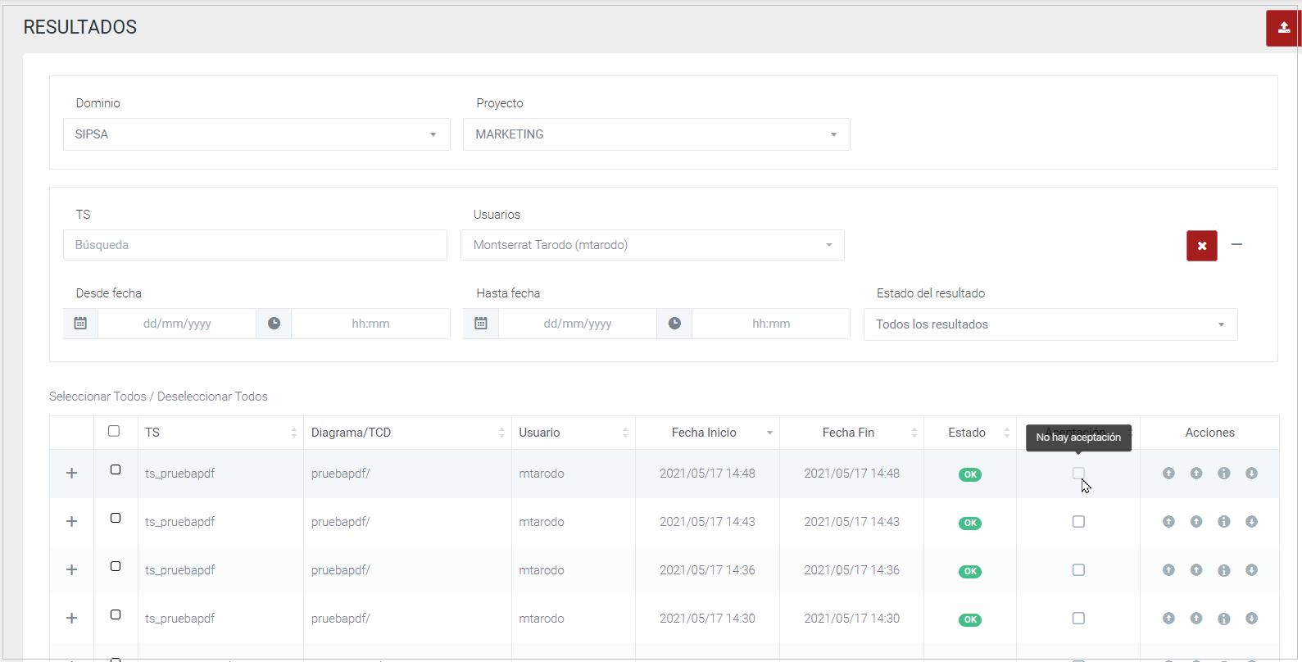Open the Proyecto dropdown showing MARKETING
Screen dimensions: 1302x662
point(656,134)
